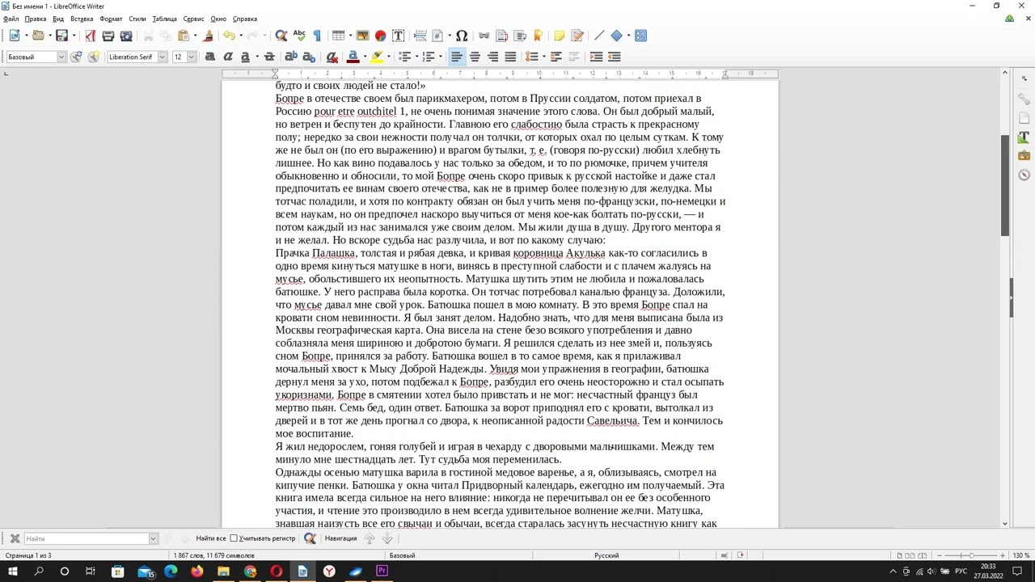Toggle strikethrough text
Image resolution: width=1035 pixels, height=582 pixels.
click(269, 57)
